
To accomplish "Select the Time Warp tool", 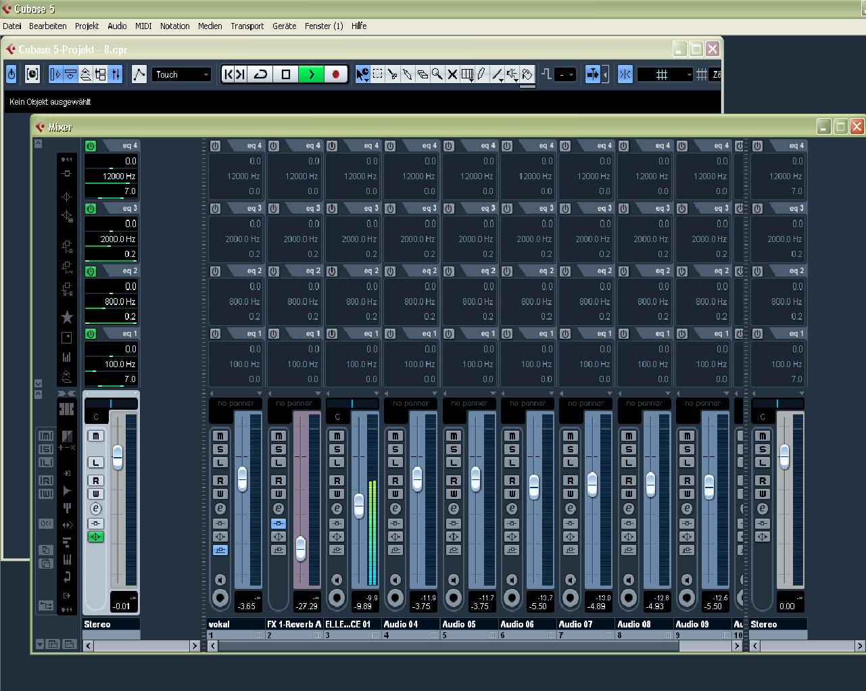I will point(467,74).
